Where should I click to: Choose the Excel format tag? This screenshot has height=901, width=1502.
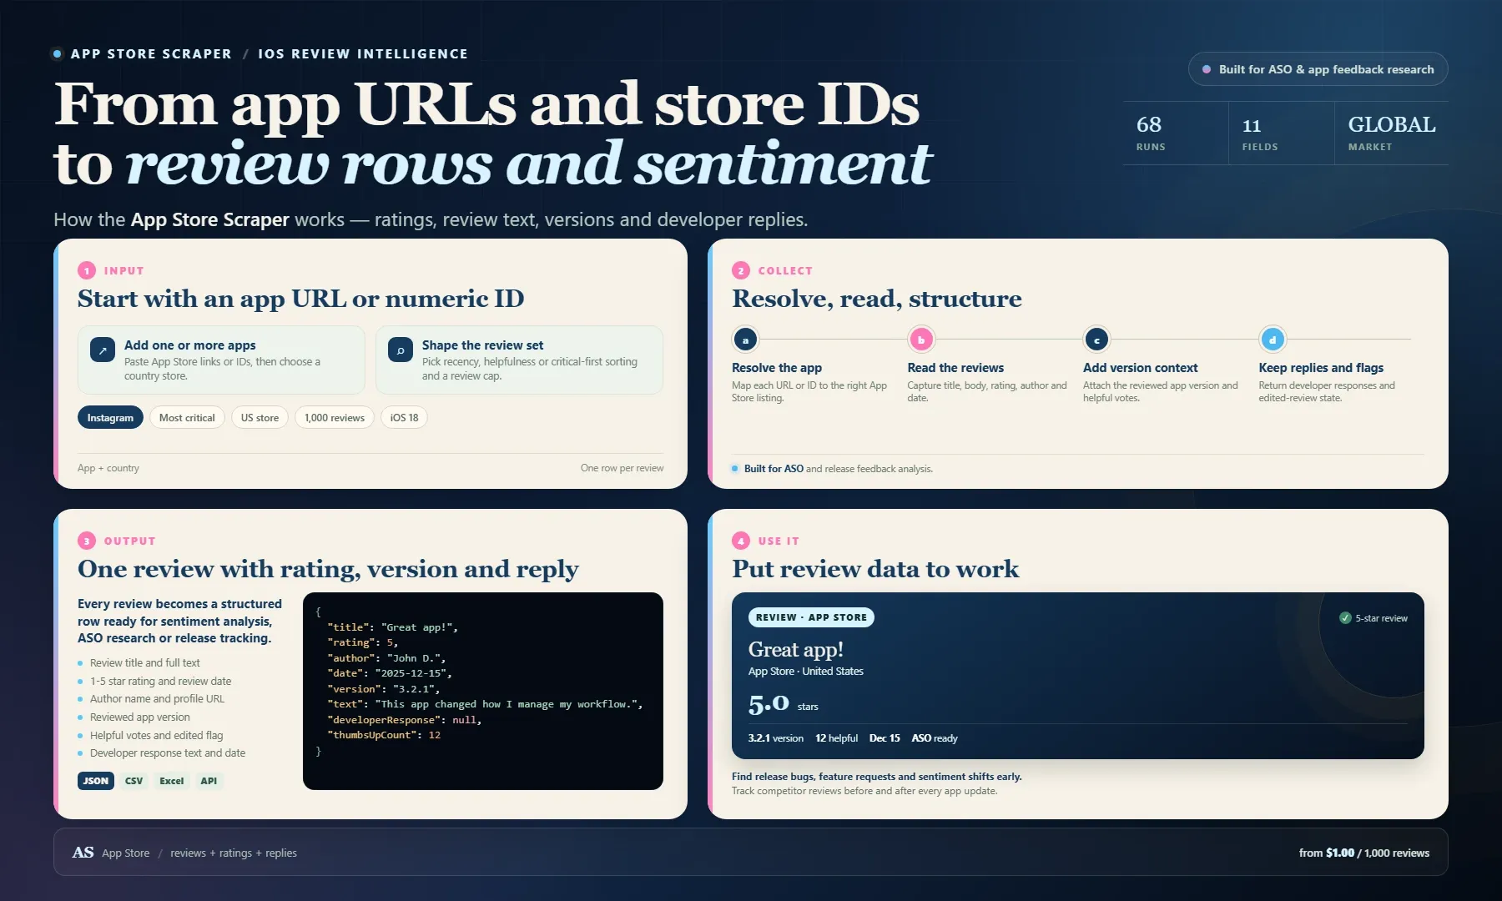coord(172,781)
